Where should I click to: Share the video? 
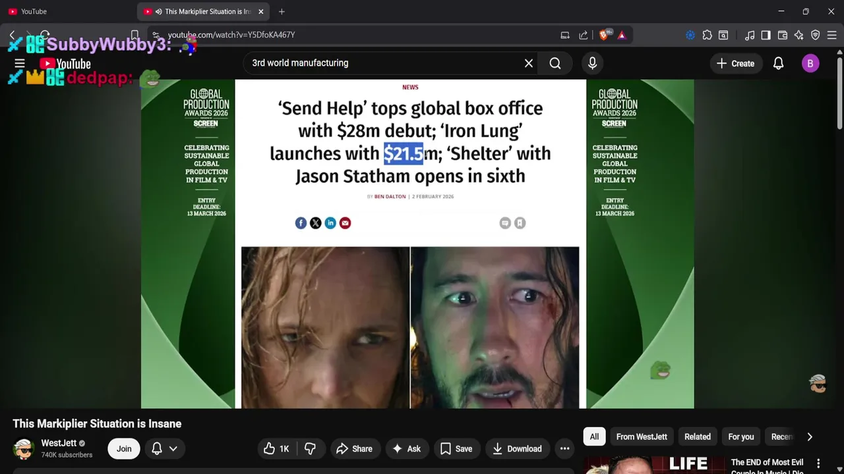click(355, 449)
